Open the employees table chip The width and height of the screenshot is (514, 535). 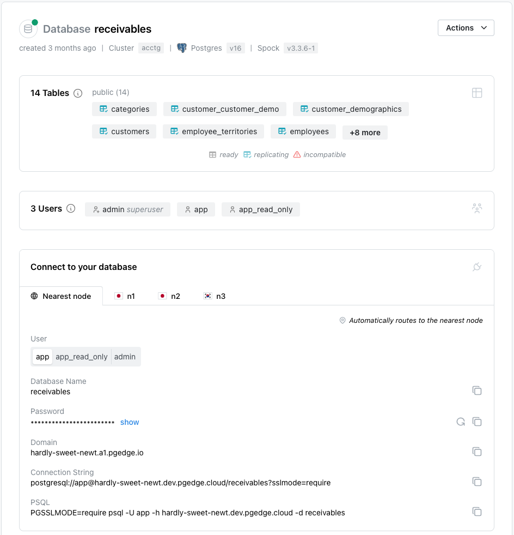[x=303, y=131]
